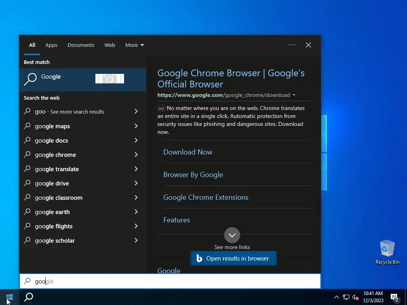Click Open results in browser button
This screenshot has height=305, width=407.
(233, 258)
